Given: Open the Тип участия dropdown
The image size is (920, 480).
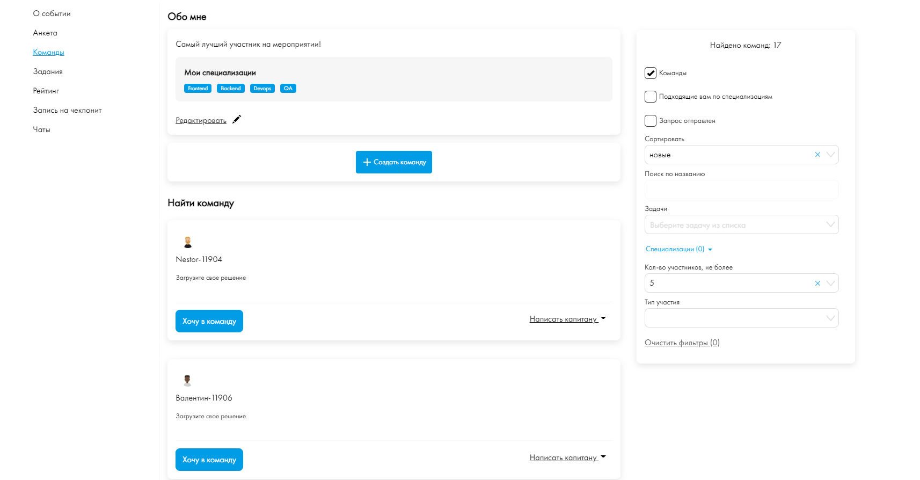Looking at the screenshot, I should pos(741,318).
